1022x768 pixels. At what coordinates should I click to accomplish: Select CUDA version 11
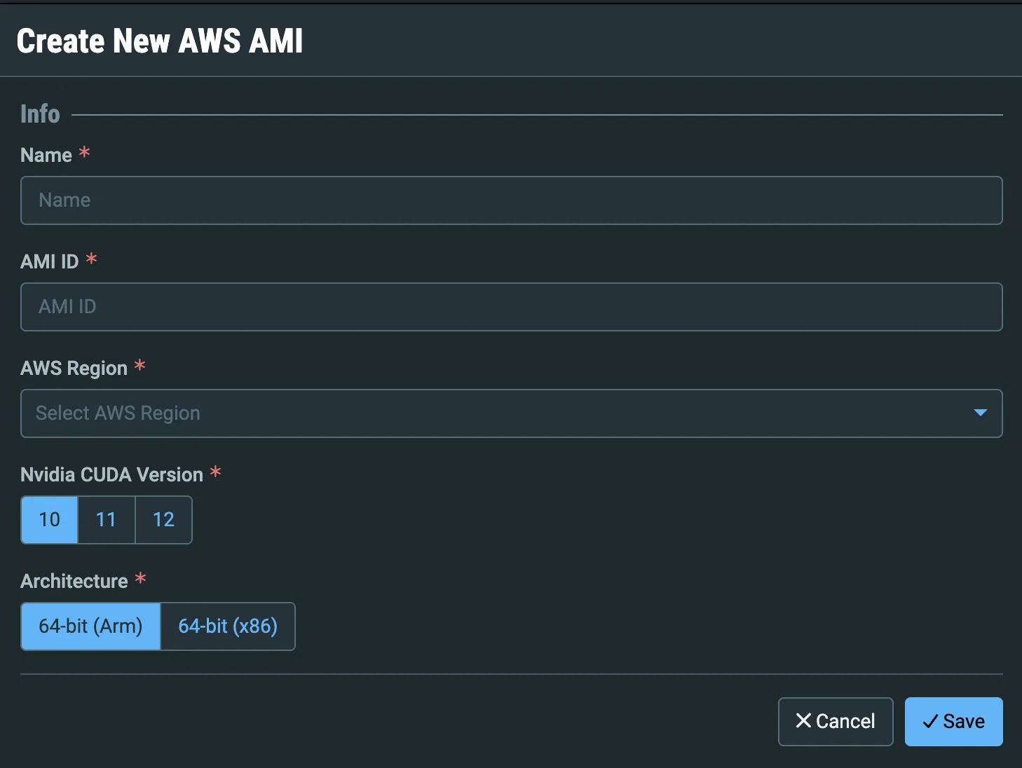(x=106, y=520)
